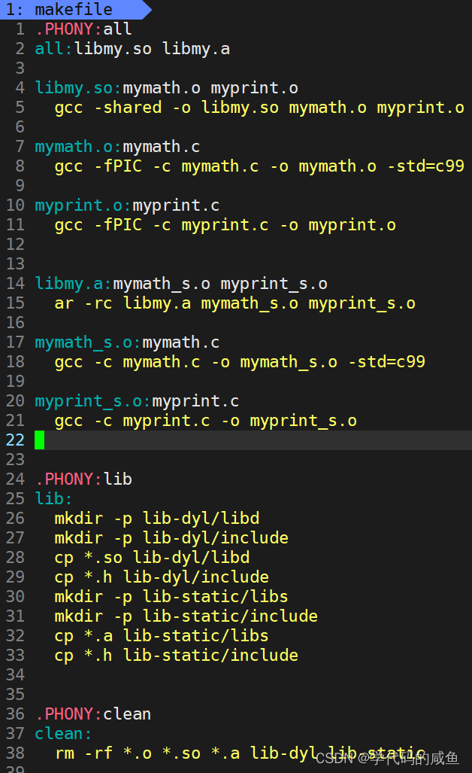Click the .PHONY:lib declaration
The image size is (472, 773).
pos(83,479)
